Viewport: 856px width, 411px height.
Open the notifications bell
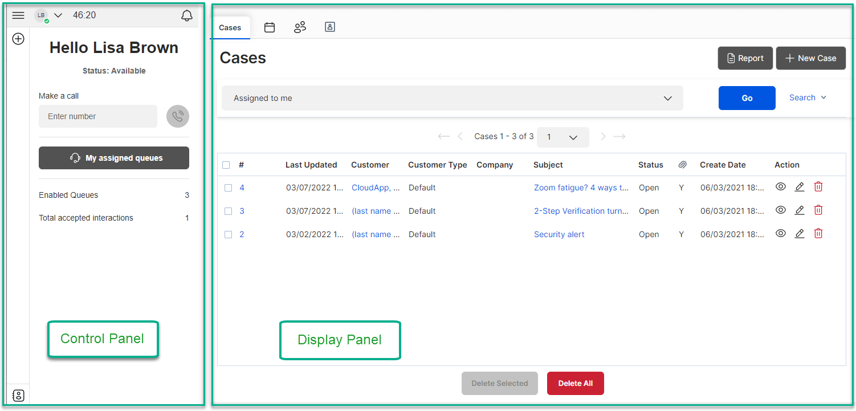point(187,15)
